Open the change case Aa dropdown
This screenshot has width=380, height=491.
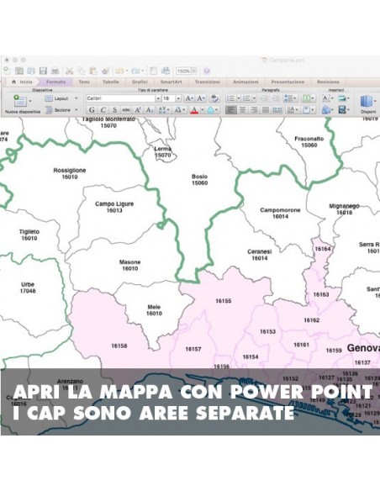point(179,110)
